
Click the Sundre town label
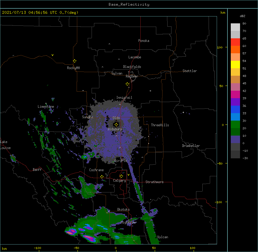pos(87,117)
